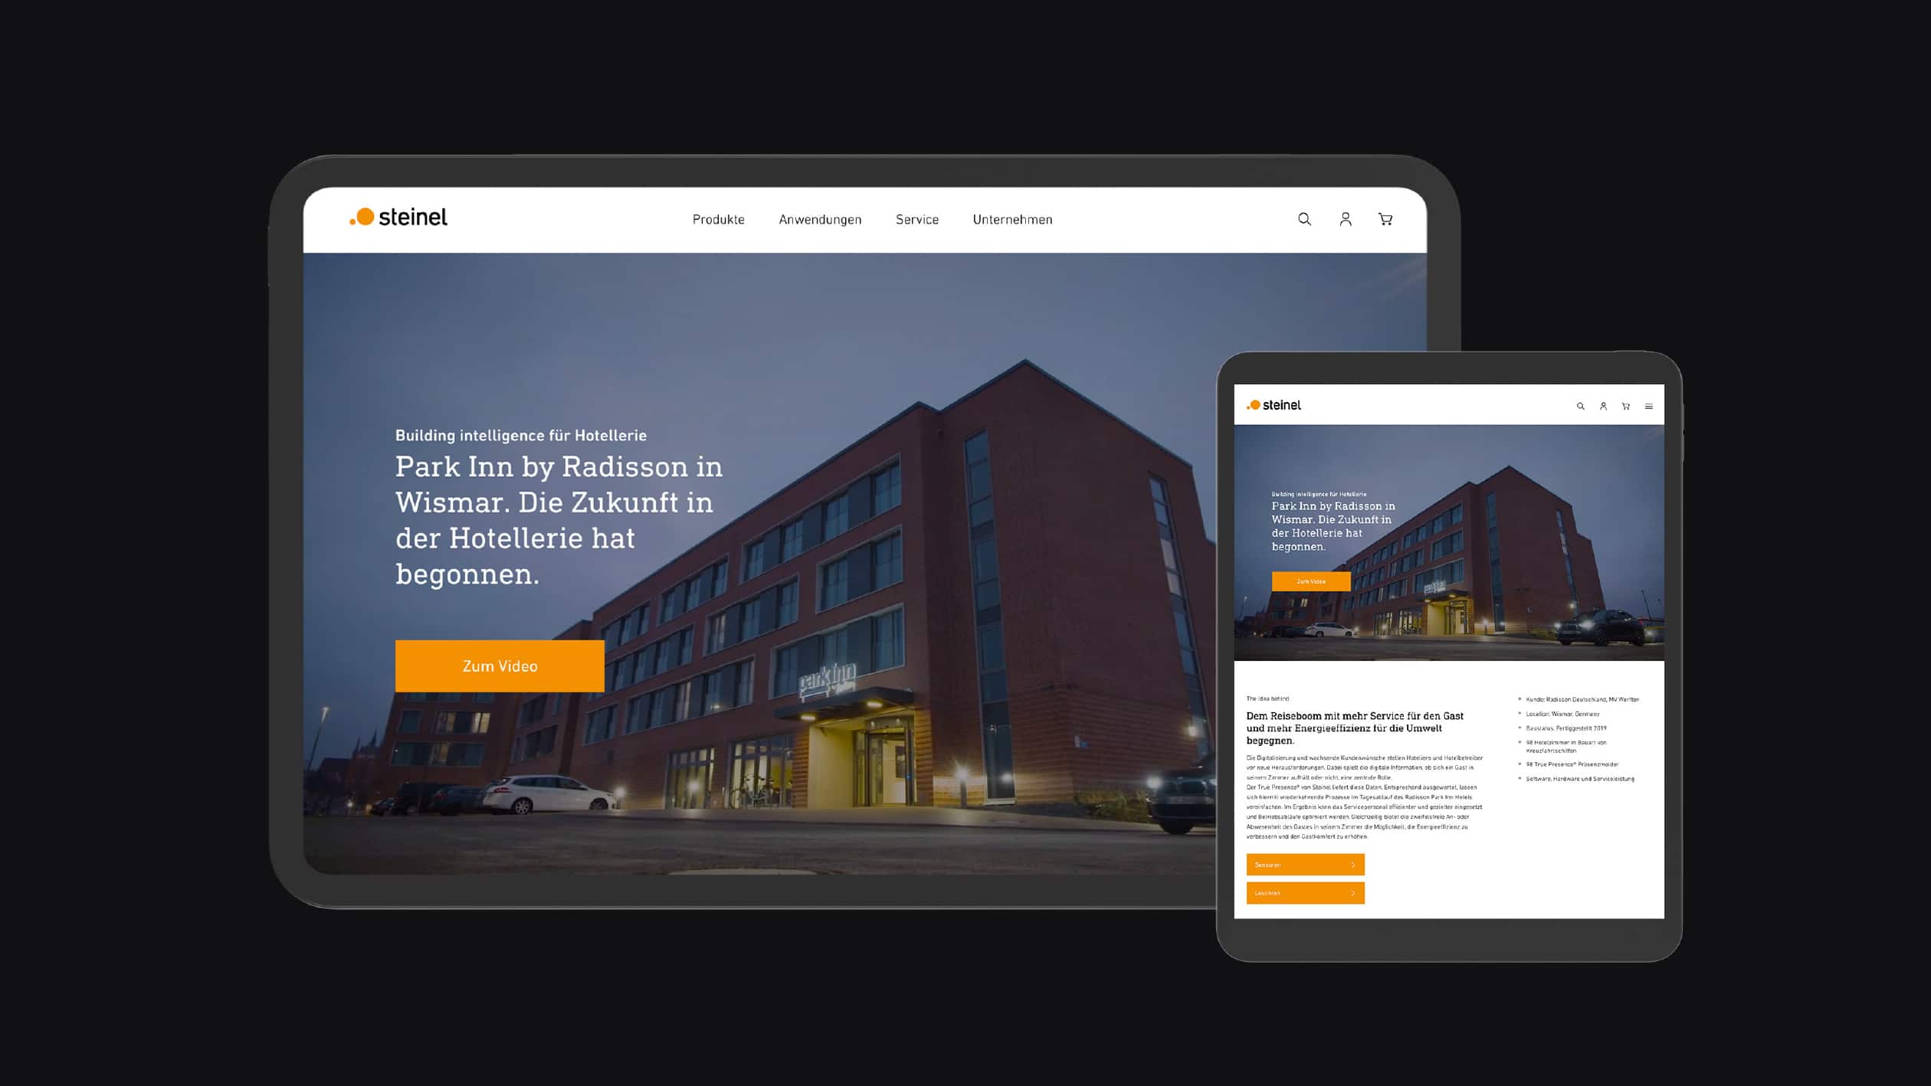
Task: Click the Antwort orange button on tablet
Action: point(1305,865)
